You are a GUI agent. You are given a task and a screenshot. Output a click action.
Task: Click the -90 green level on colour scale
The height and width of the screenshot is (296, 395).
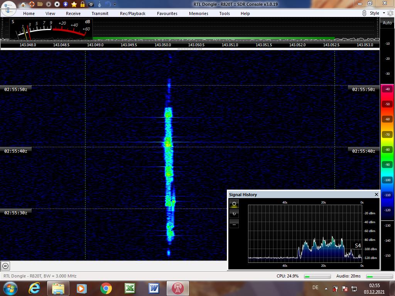[387, 165]
